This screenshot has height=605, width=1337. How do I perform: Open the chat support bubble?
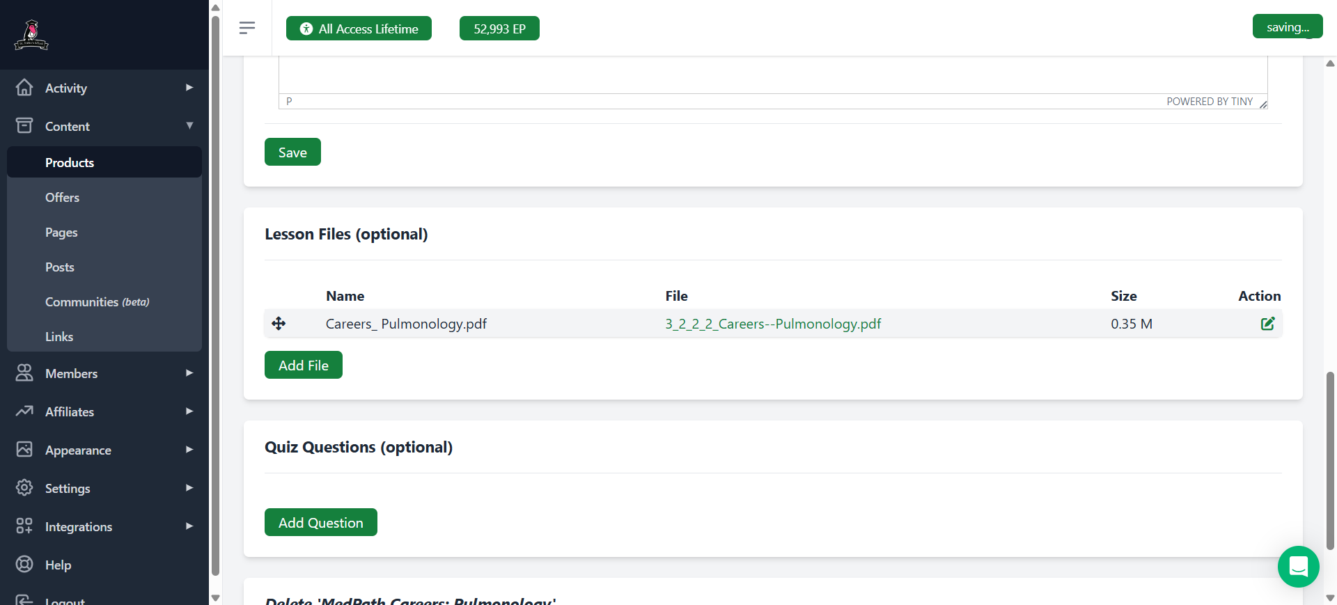pyautogui.click(x=1298, y=567)
